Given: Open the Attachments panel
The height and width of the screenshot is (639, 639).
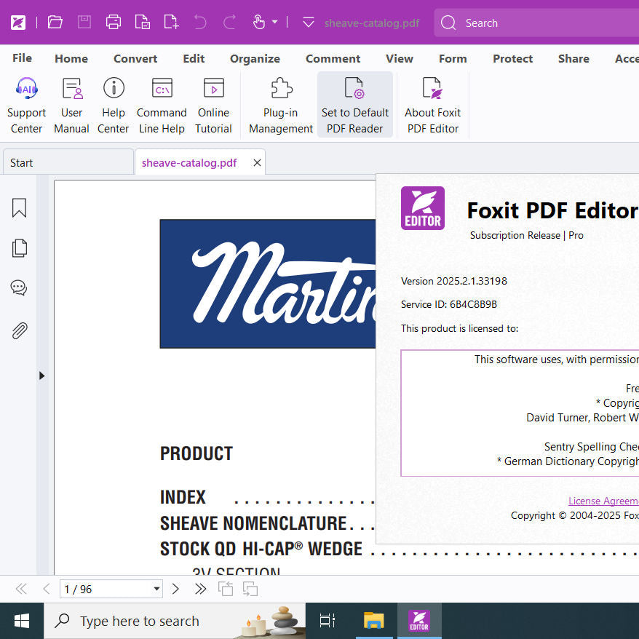Looking at the screenshot, I should pos(19,331).
